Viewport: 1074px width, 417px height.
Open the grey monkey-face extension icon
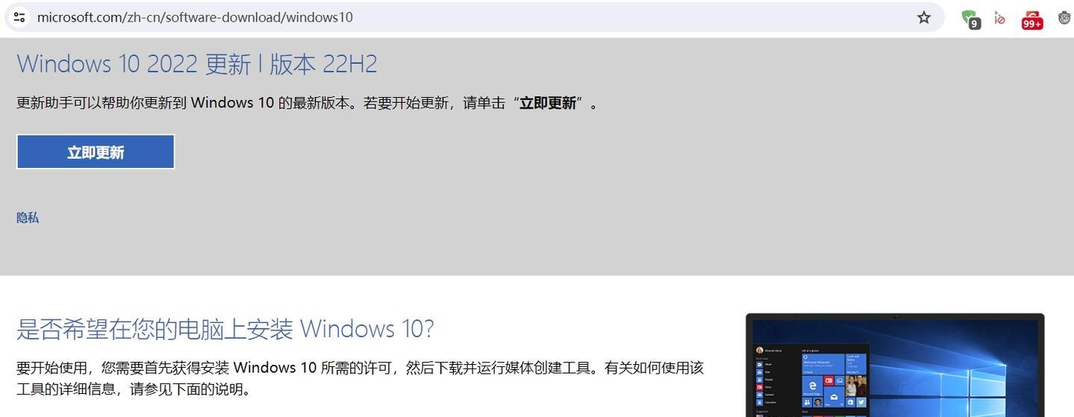point(1066,17)
